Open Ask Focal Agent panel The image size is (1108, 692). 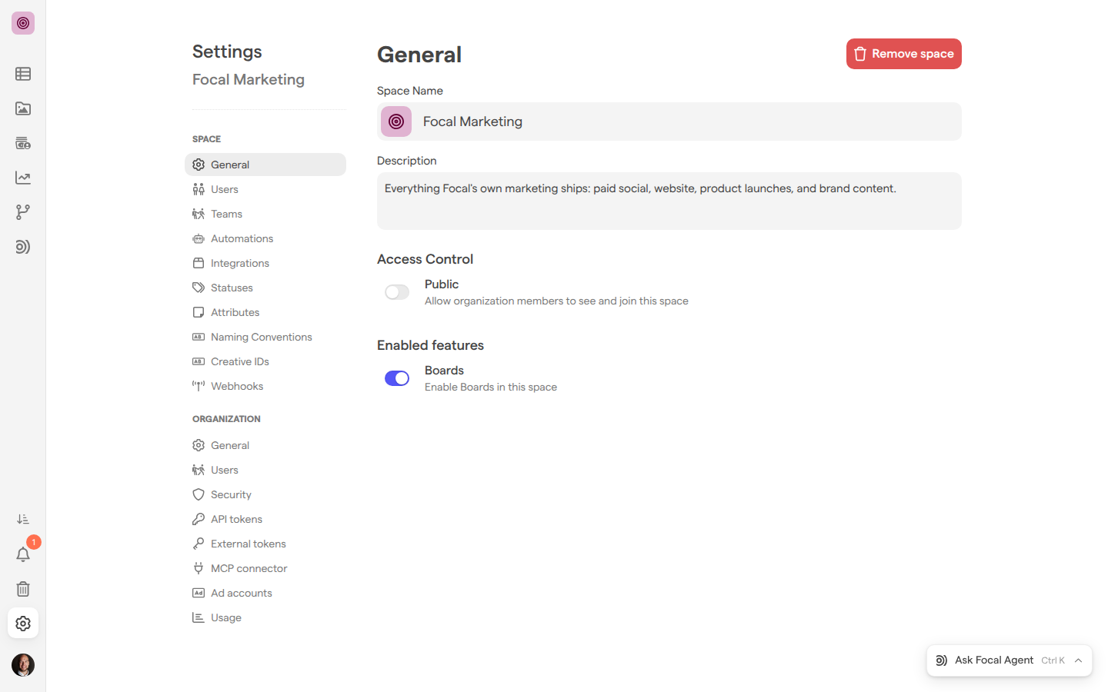point(1010,660)
